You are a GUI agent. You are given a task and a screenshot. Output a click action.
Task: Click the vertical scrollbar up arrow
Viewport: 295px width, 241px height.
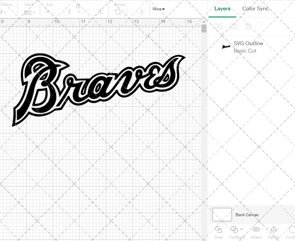(204, 22)
